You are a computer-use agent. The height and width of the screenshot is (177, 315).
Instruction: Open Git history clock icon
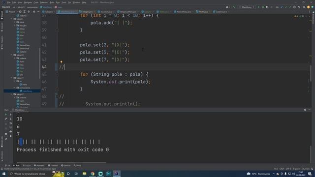pos(294,7)
